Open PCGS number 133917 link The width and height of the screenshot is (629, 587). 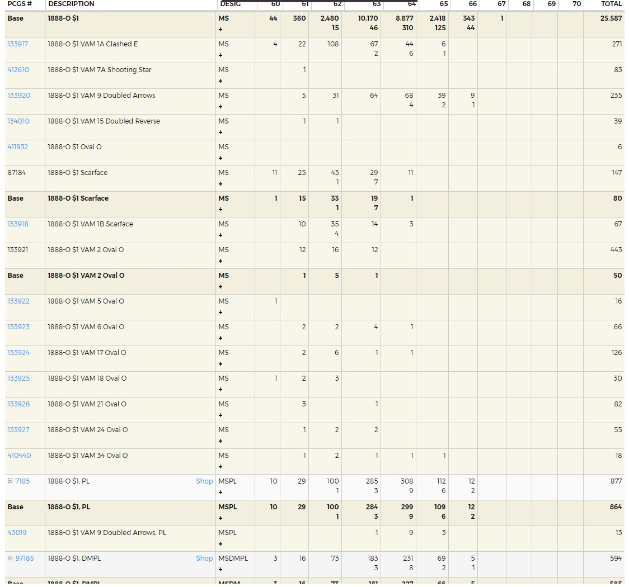[18, 44]
